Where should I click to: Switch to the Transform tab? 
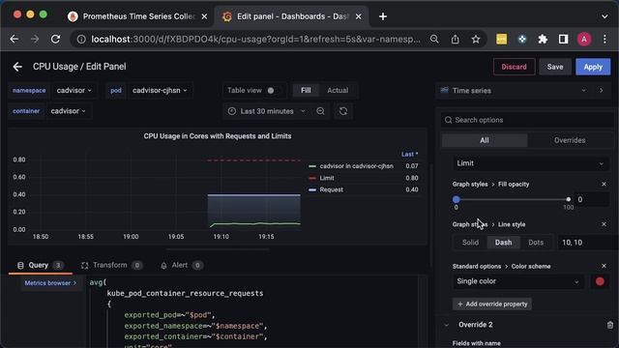[111, 265]
